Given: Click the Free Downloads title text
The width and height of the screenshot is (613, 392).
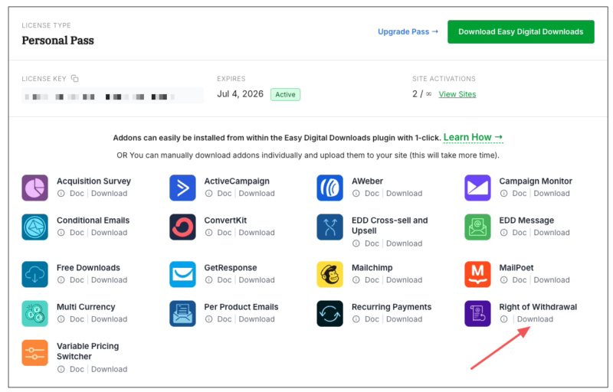Looking at the screenshot, I should pyautogui.click(x=88, y=268).
